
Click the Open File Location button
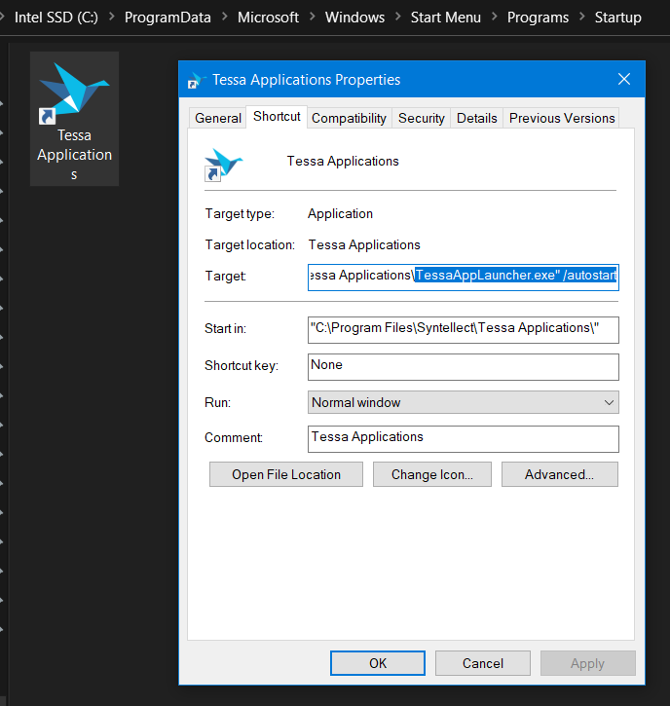[286, 474]
